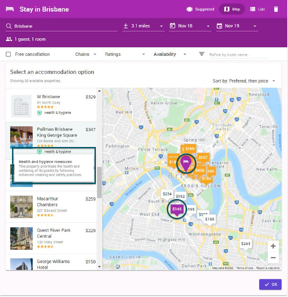Open the Nov 18 check-in date dropdown
This screenshot has width=288, height=297.
point(190,26)
